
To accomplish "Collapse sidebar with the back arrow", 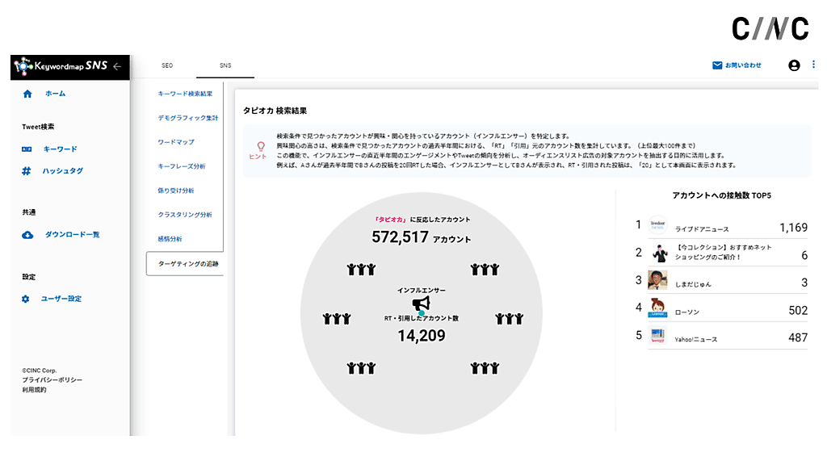I will [x=117, y=66].
